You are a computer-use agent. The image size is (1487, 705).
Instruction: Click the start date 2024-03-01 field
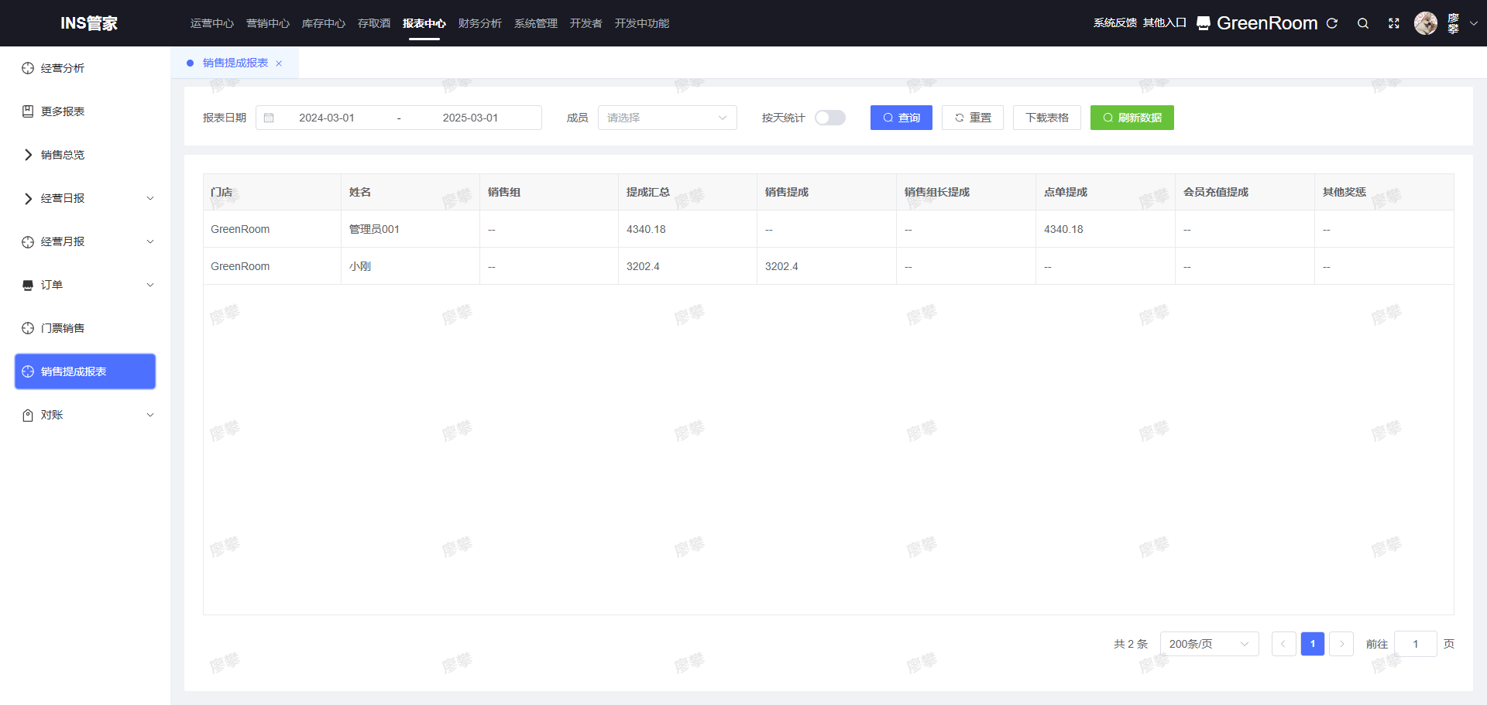[327, 118]
